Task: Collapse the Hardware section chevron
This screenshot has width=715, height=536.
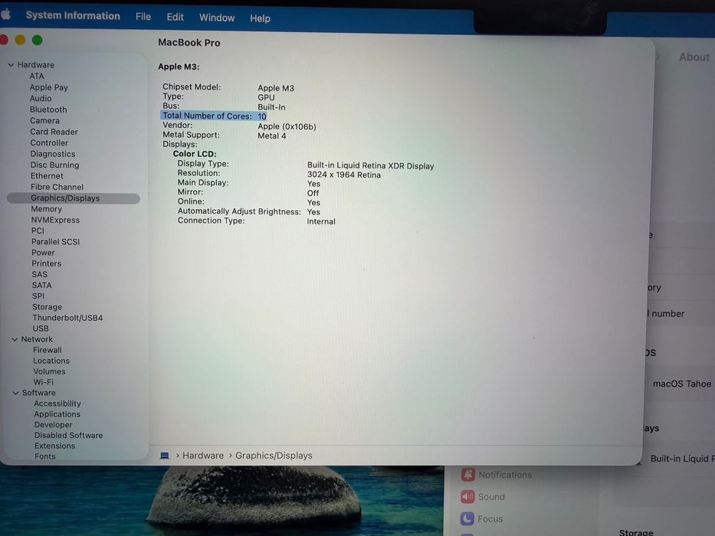Action: coord(11,65)
